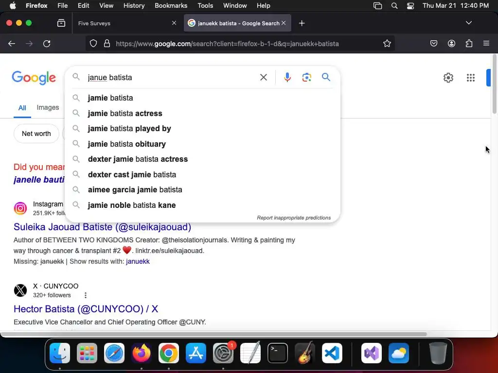Open the tracking protection shield
498x373 pixels.
[x=93, y=43]
